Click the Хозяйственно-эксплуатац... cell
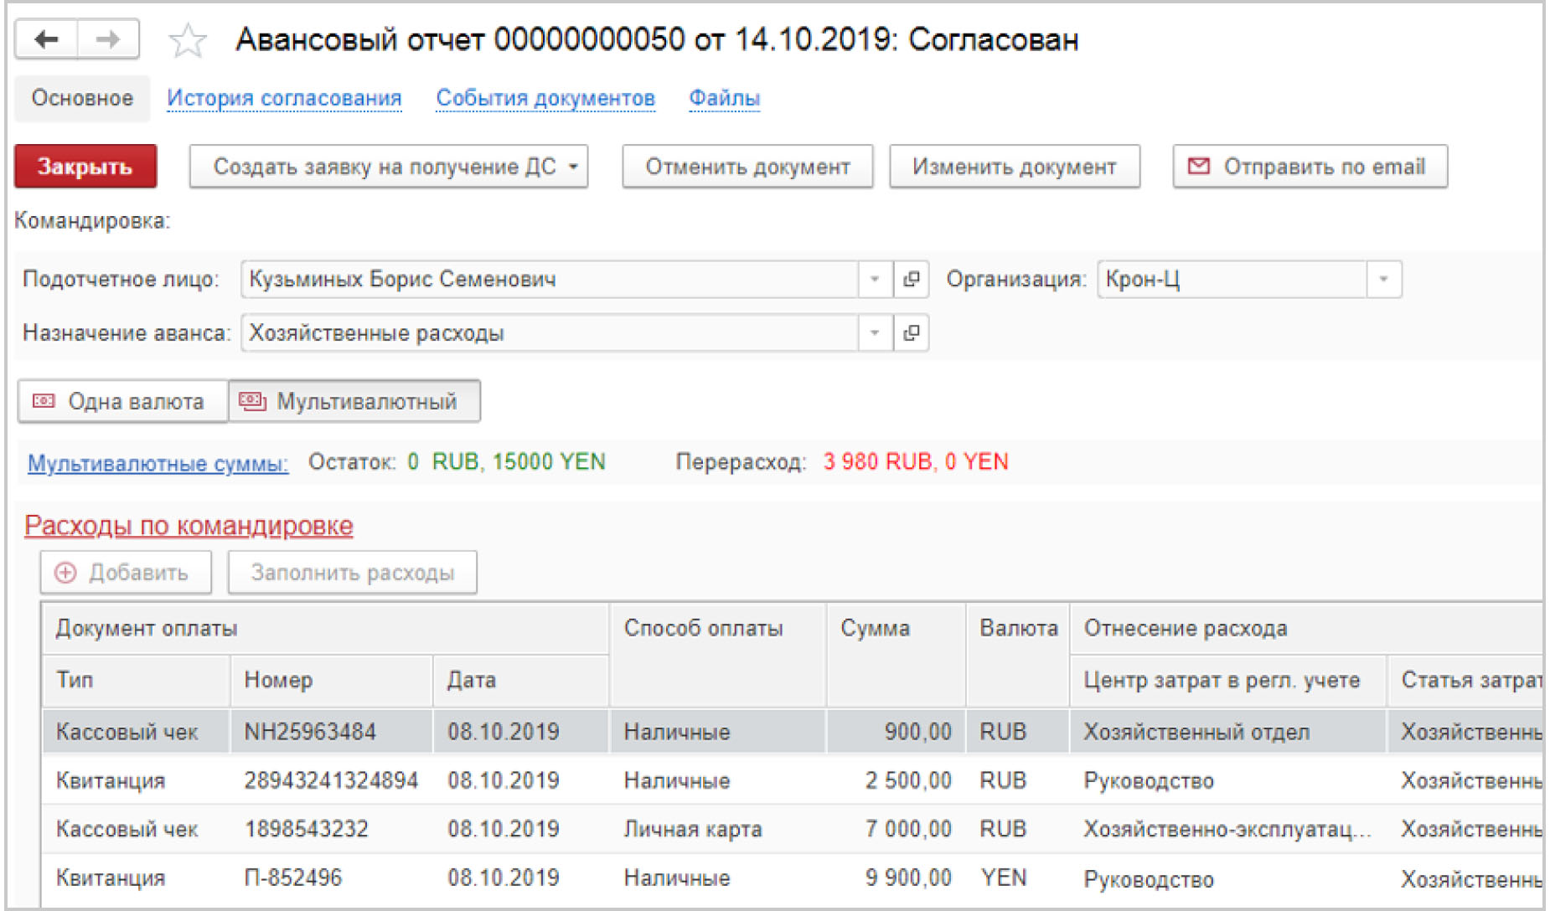Image resolution: width=1550 pixels, height=911 pixels. pos(1227,829)
